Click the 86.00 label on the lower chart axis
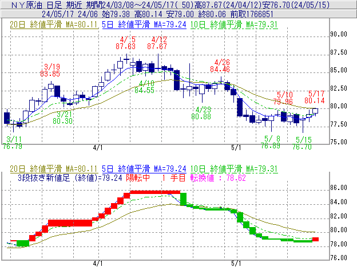Image resolution: width=357 pixels, height=271 pixels. coord(339,188)
